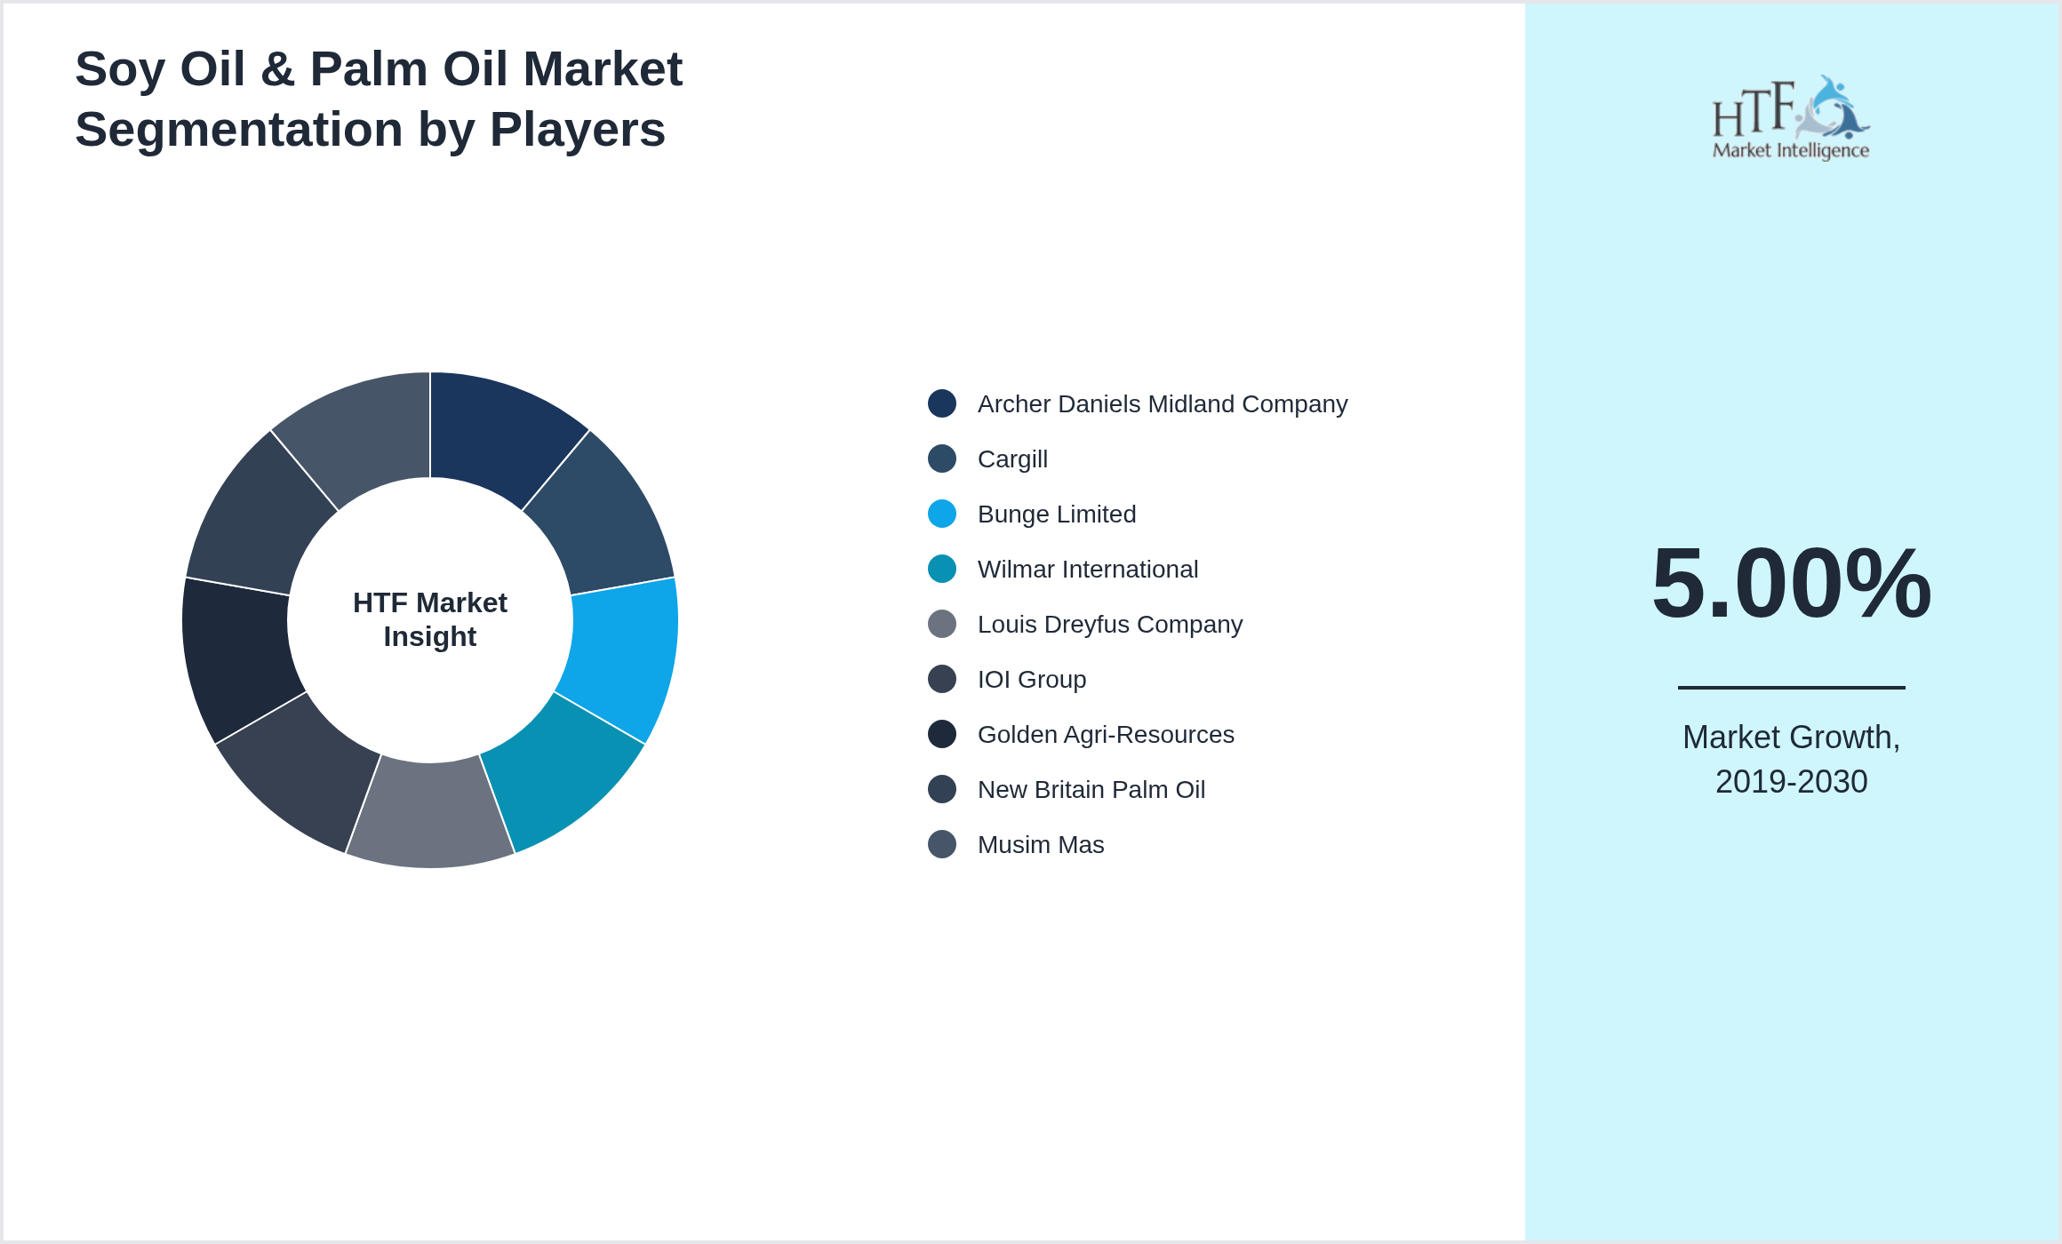Select the Archer Daniels Midland legend dot

pos(942,404)
